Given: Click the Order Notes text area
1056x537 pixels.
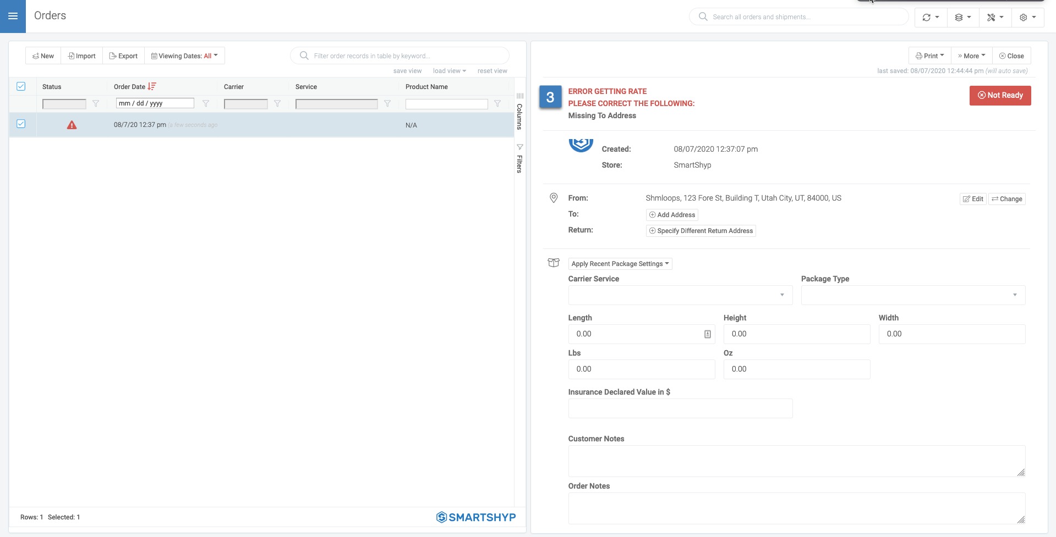Looking at the screenshot, I should 797,508.
